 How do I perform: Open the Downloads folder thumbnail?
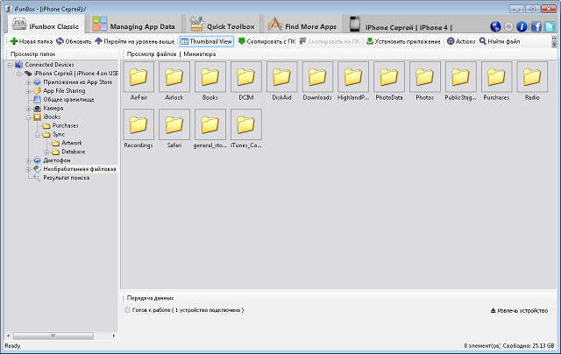[x=317, y=81]
